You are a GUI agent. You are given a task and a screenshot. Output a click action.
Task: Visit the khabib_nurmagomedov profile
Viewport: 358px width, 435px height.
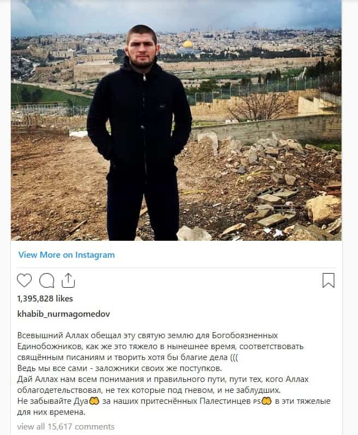pyautogui.click(x=63, y=314)
